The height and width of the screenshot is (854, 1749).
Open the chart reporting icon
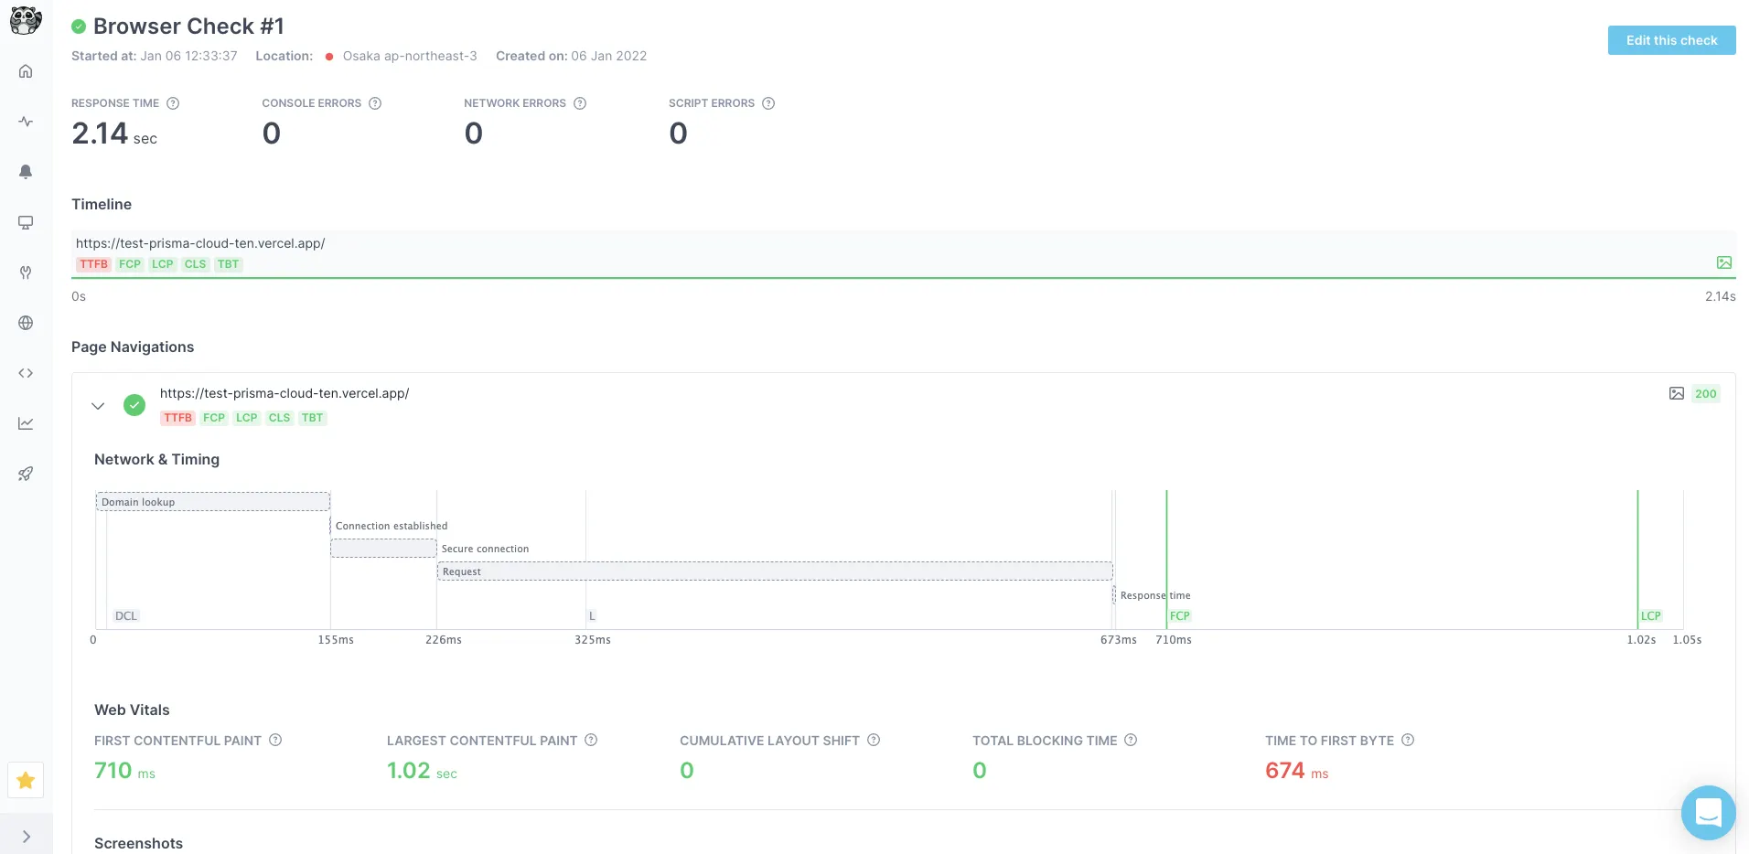click(x=26, y=423)
